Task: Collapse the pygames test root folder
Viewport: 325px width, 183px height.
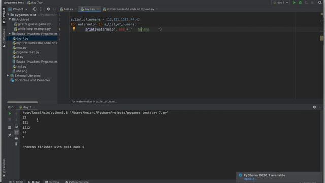Action: (8, 15)
